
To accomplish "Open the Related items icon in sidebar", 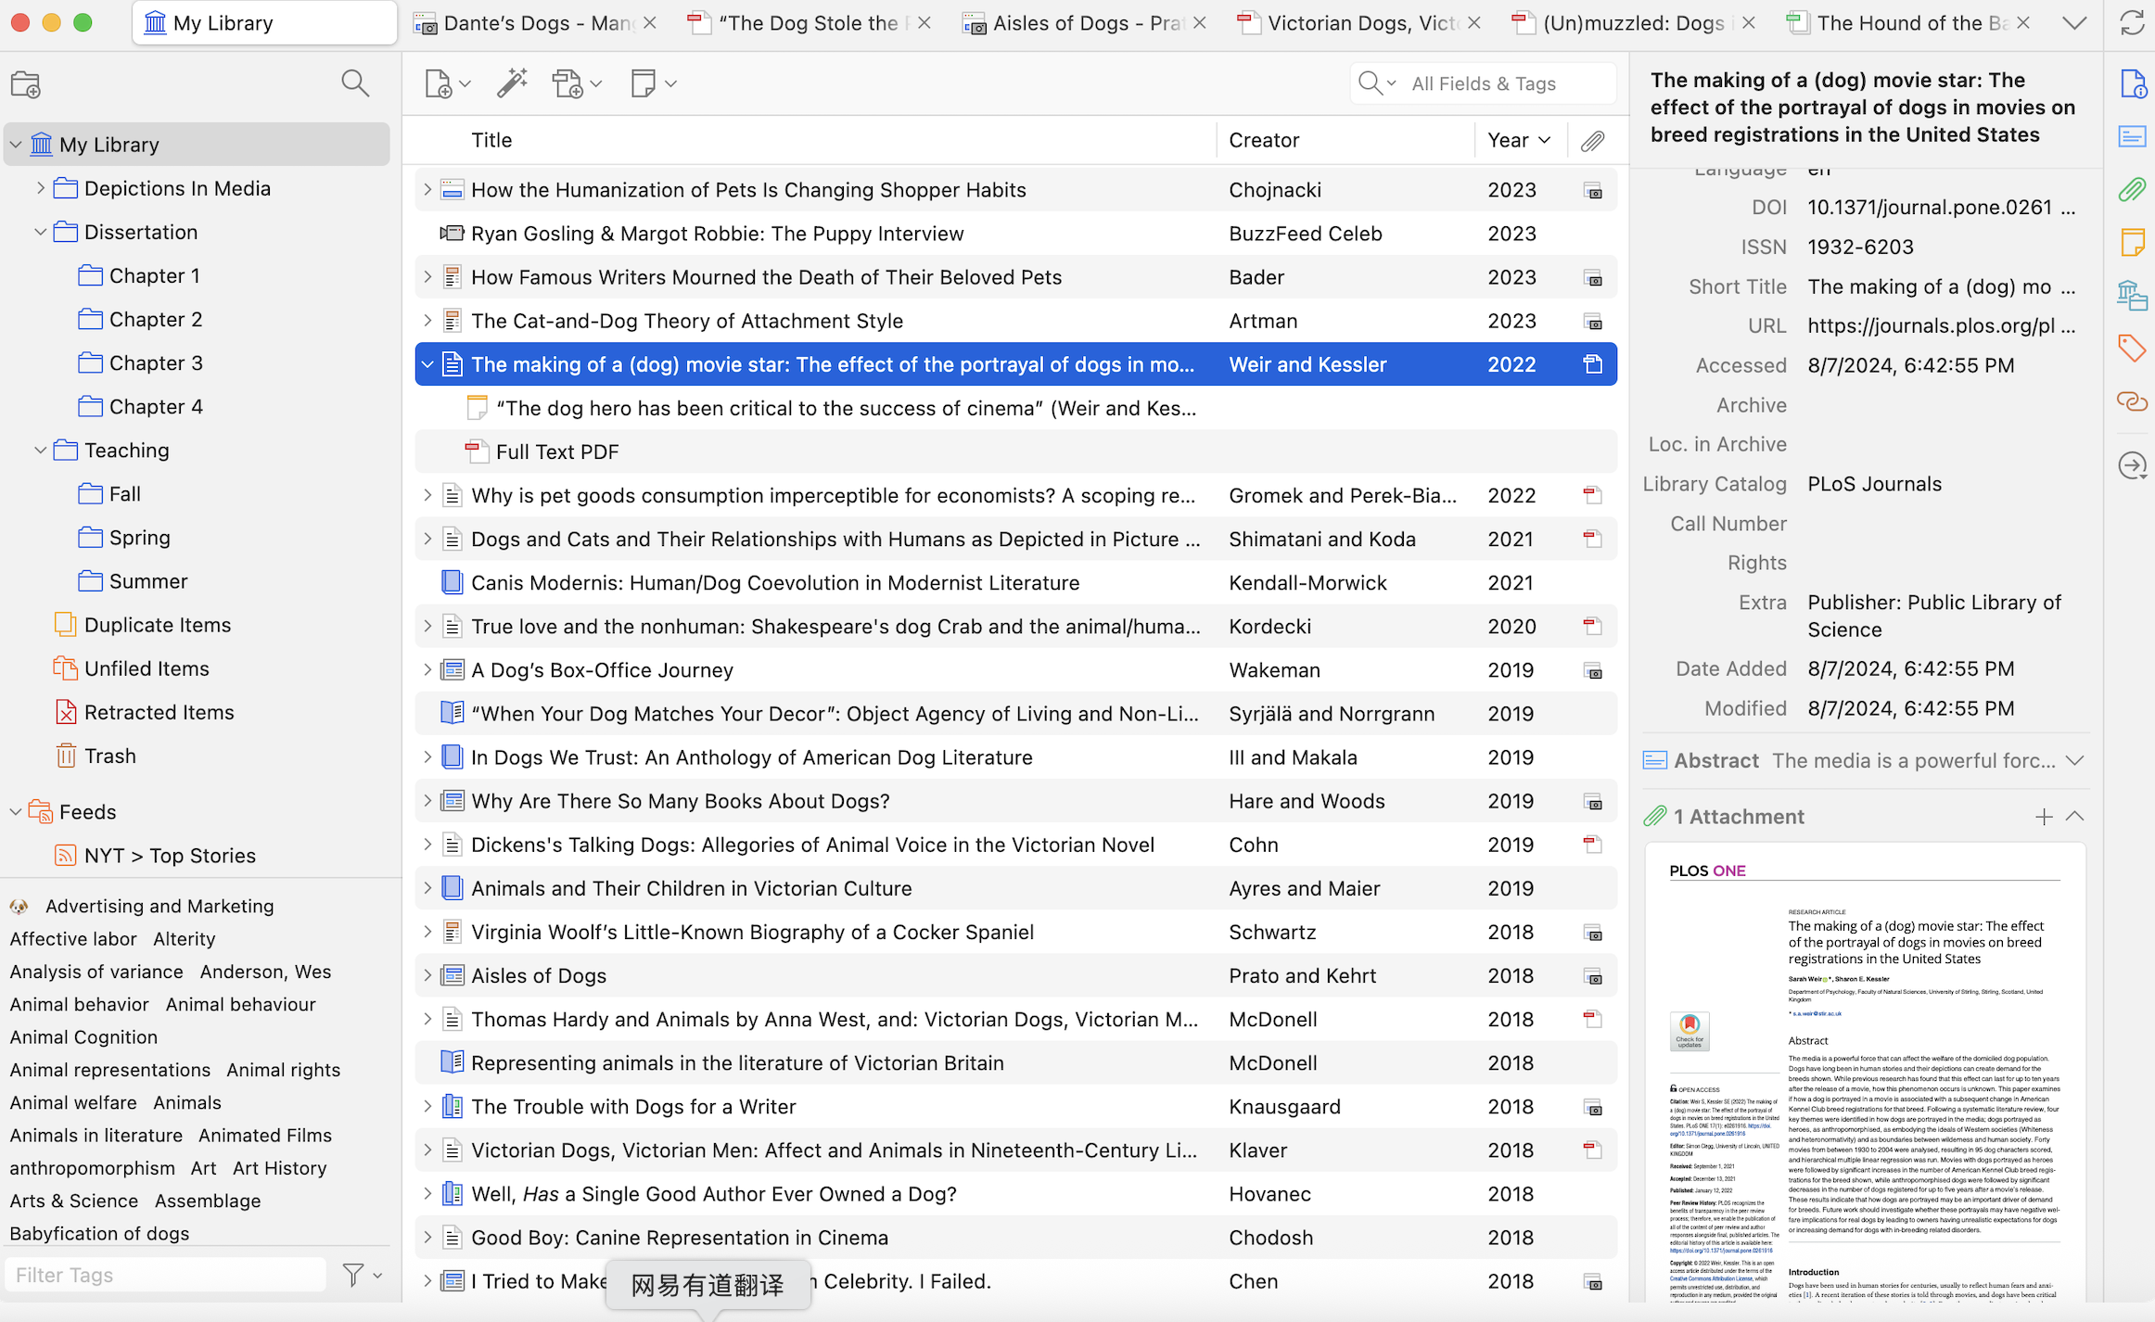I will (x=2132, y=401).
